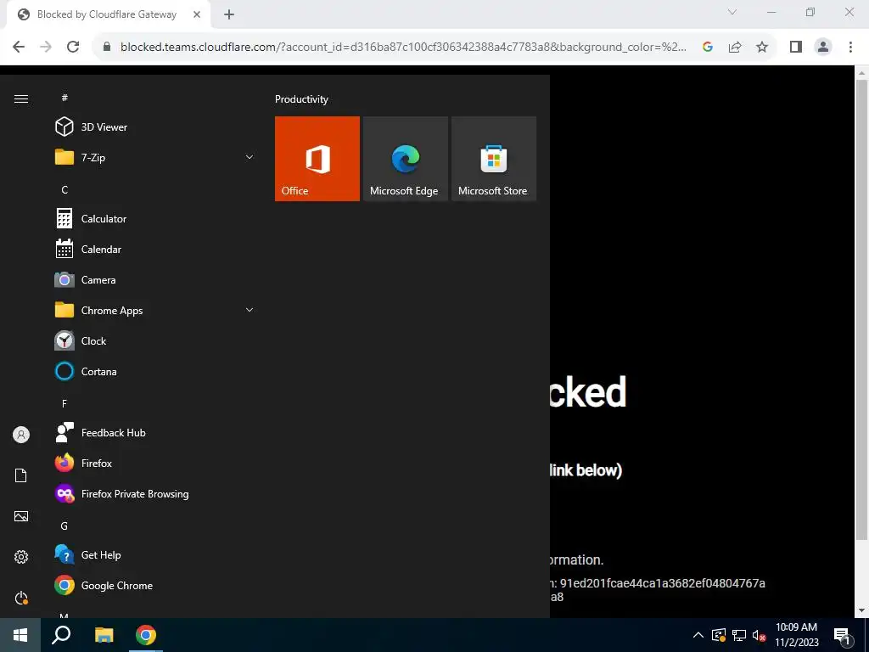The height and width of the screenshot is (652, 869).
Task: View site information lock icon
Action: click(x=107, y=47)
